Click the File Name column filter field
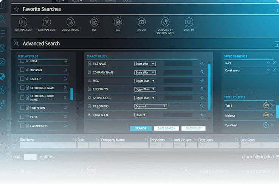The width and height of the screenshot is (279, 184). [47, 145]
